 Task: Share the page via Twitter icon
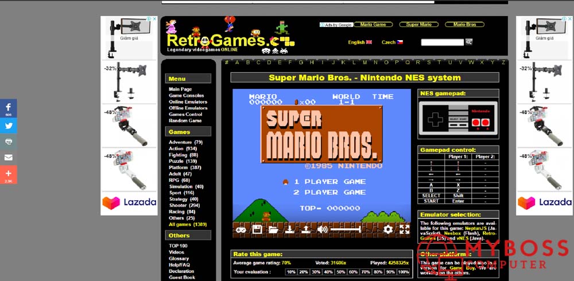click(x=8, y=124)
